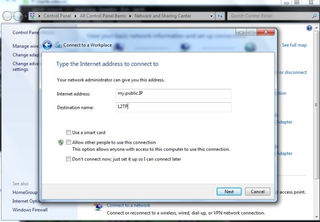Screen dimensions: 320x222
Task: Open the Internet Options link in the sidebar
Action: pos(25,201)
